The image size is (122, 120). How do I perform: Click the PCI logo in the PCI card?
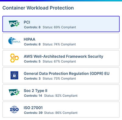click(14, 24)
